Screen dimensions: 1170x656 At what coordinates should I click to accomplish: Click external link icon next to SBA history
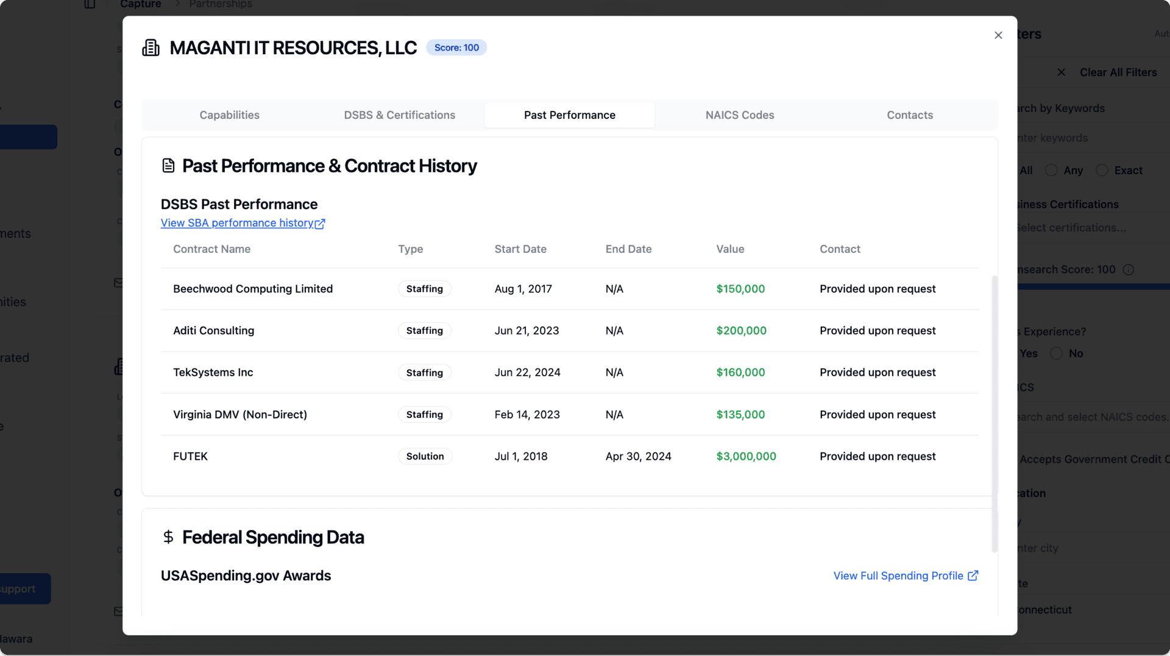(320, 224)
